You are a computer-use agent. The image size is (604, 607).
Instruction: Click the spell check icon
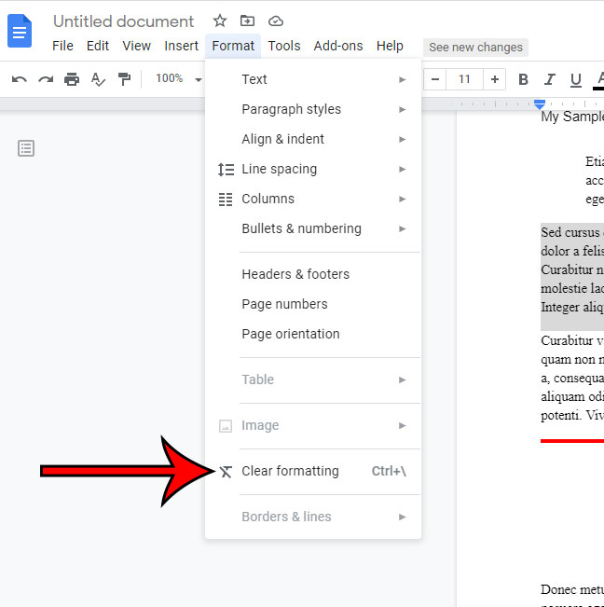[x=98, y=79]
